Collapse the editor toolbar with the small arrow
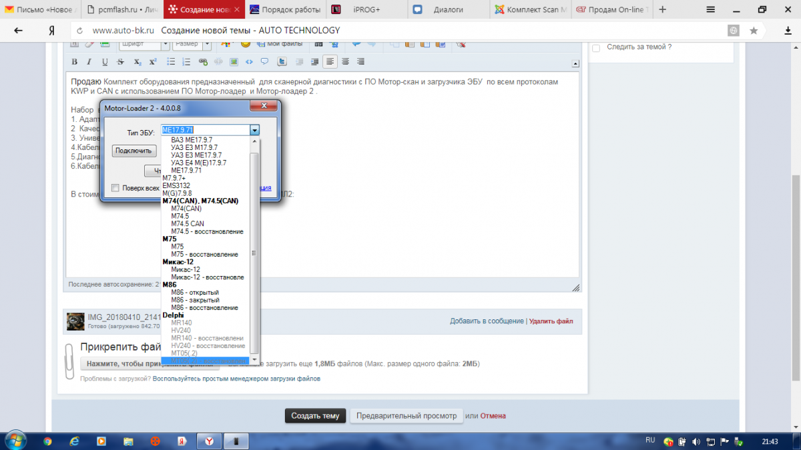This screenshot has width=801, height=450. point(575,63)
